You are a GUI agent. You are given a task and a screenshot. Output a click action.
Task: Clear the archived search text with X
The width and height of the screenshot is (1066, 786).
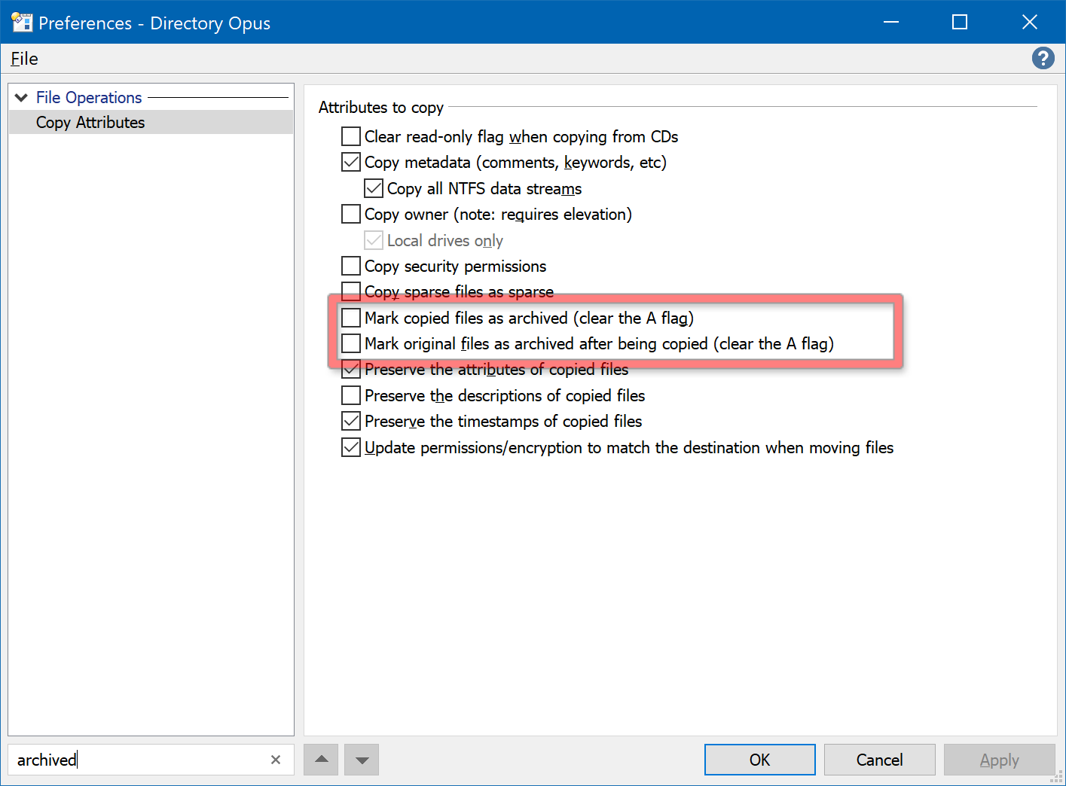click(276, 760)
